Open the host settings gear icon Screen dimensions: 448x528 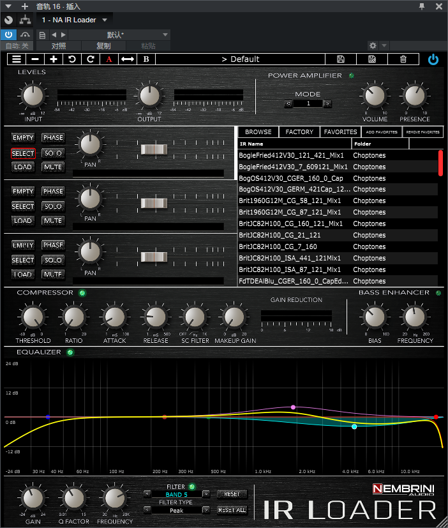click(373, 45)
